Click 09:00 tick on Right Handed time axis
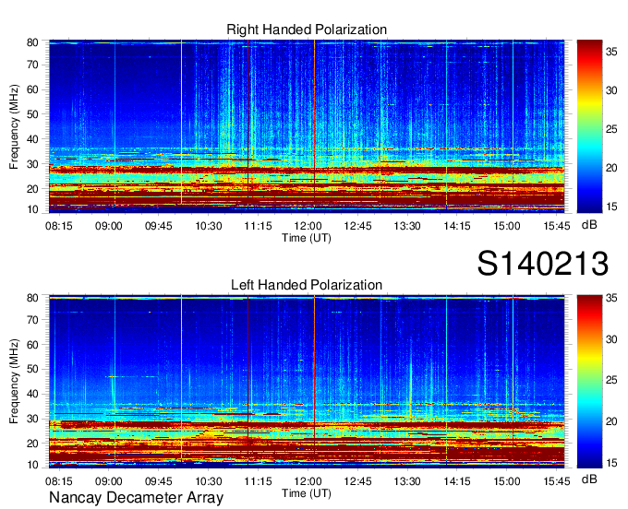The width and height of the screenshot is (628, 509). (109, 226)
